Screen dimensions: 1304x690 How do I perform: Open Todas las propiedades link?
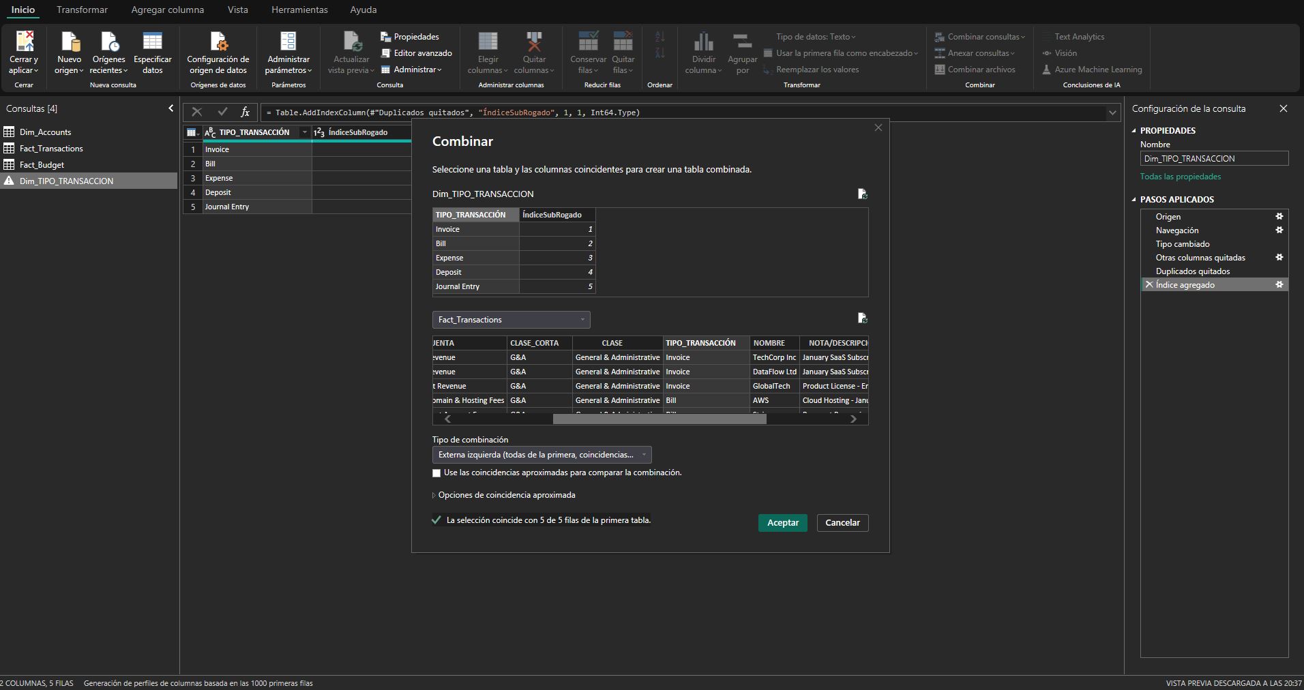coord(1181,177)
